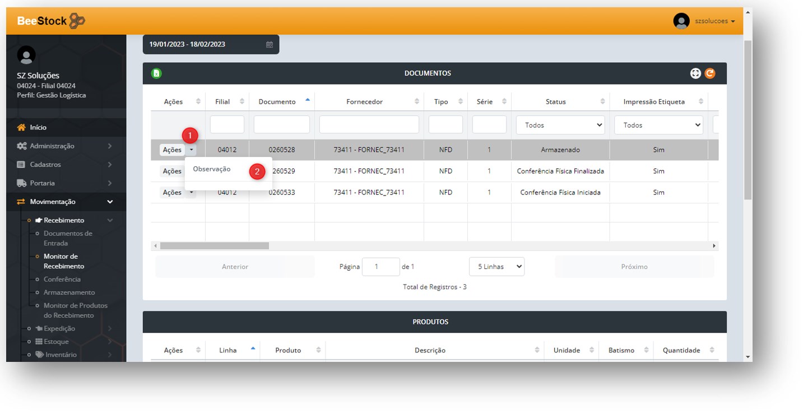Screen dimensions: 803x414
Task: Click the Fornecedor filter input field
Action: (x=369, y=124)
